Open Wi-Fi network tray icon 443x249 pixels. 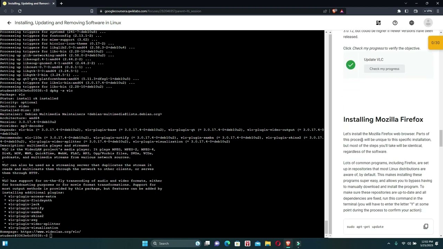point(403,243)
